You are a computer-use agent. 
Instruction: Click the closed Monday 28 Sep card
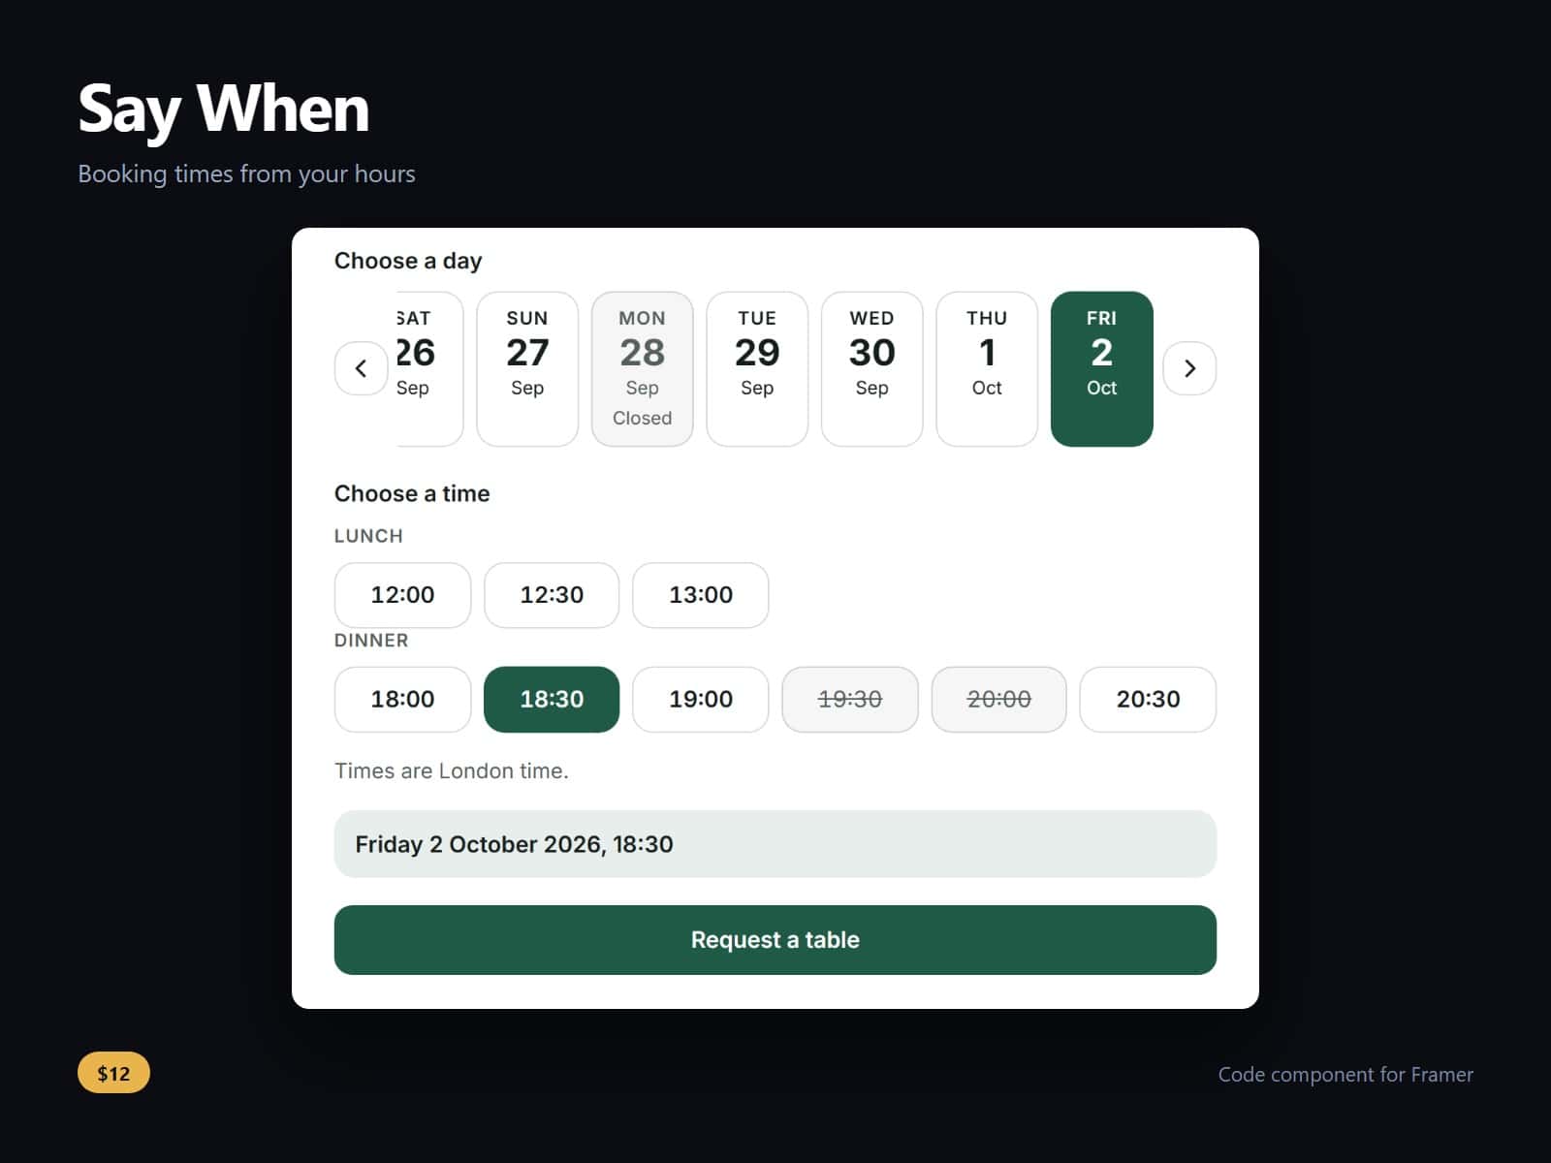click(x=642, y=369)
